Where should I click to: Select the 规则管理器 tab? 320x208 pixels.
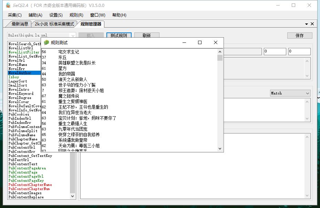[91, 24]
